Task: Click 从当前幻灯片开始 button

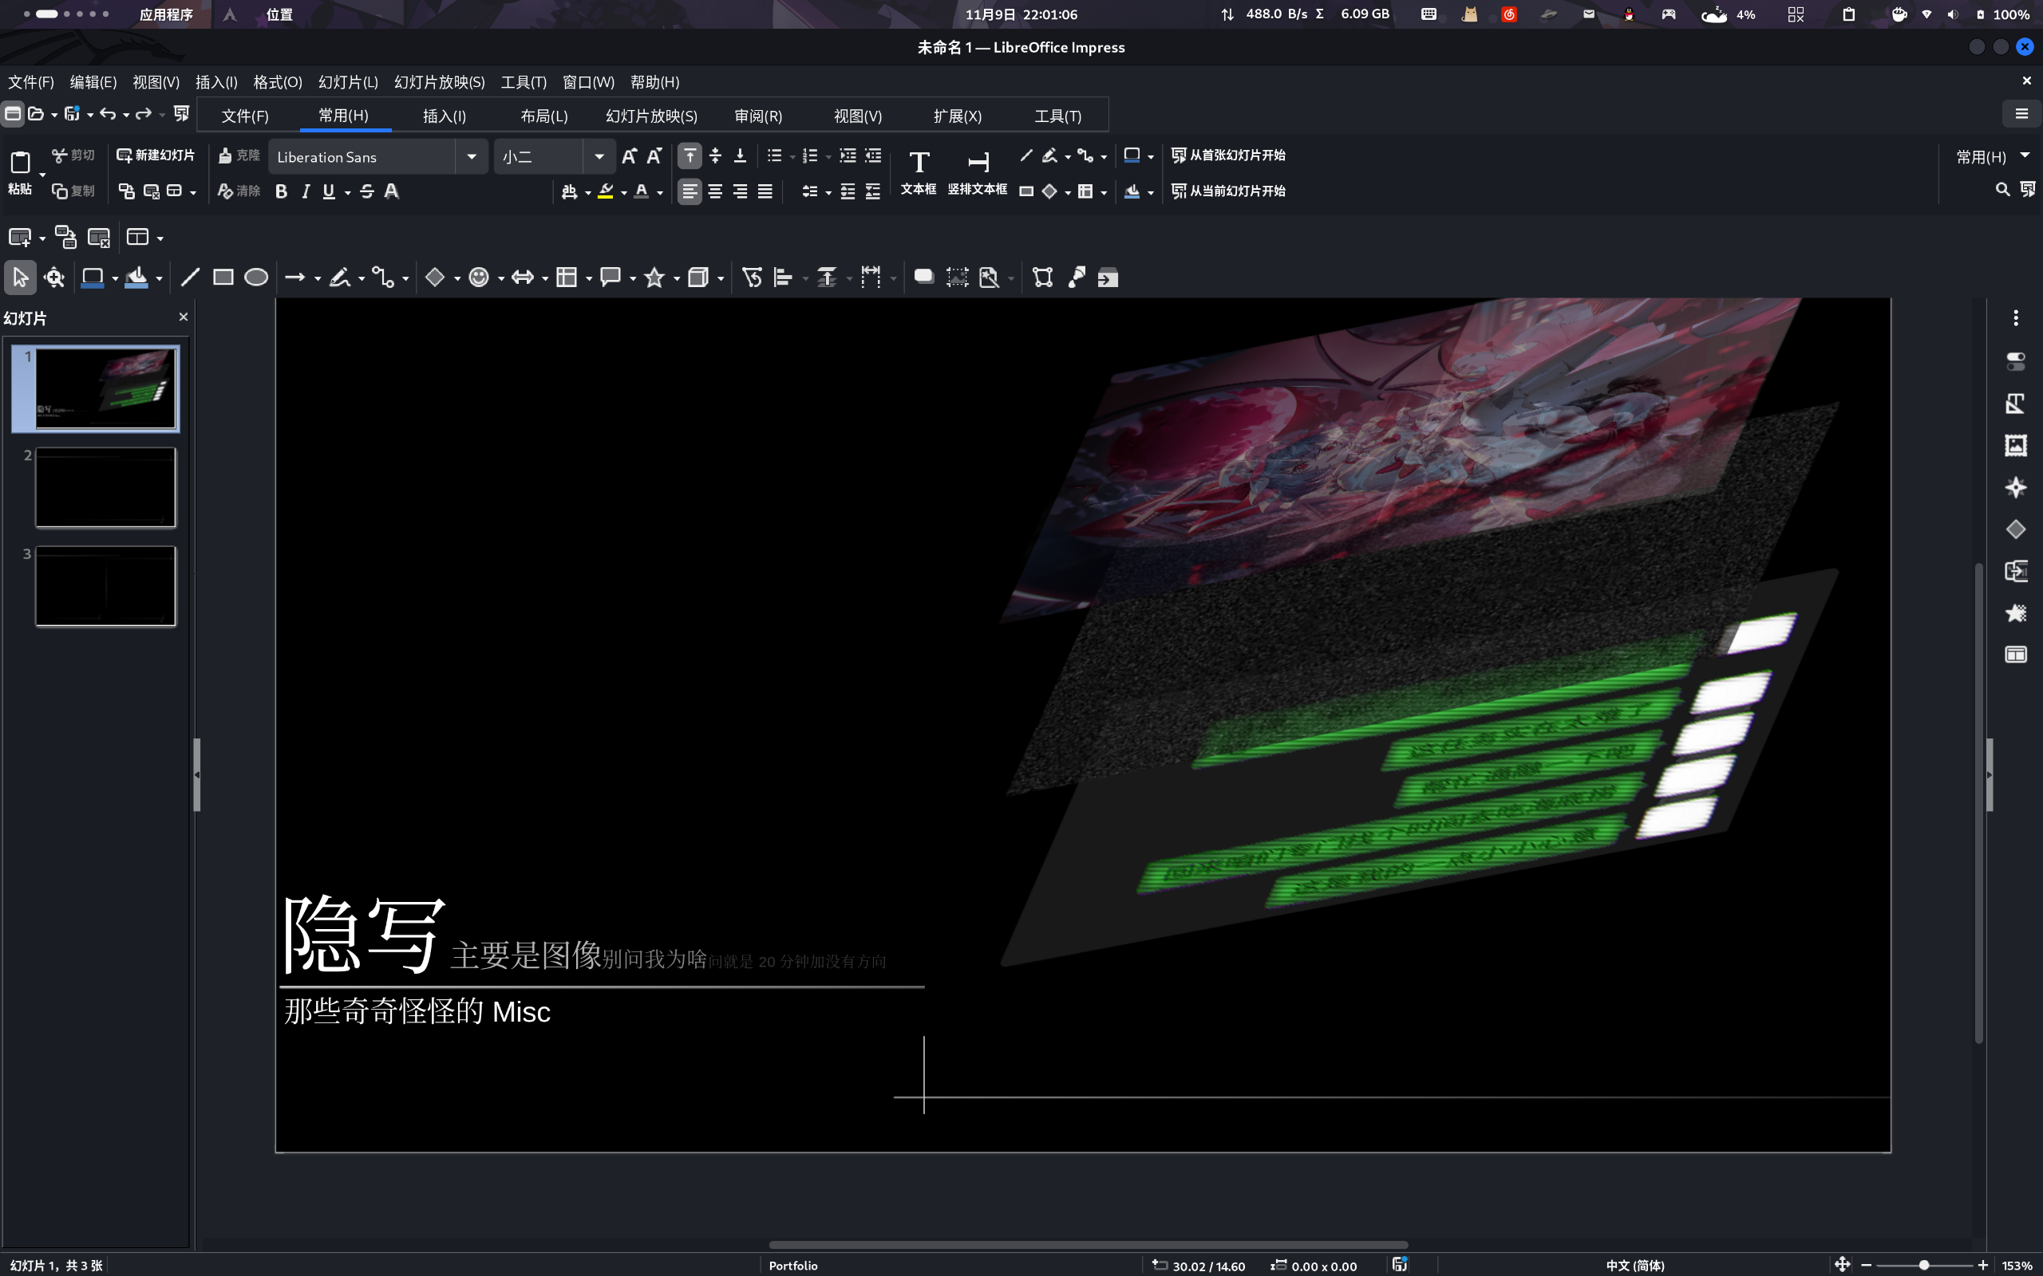Action: [x=1228, y=191]
